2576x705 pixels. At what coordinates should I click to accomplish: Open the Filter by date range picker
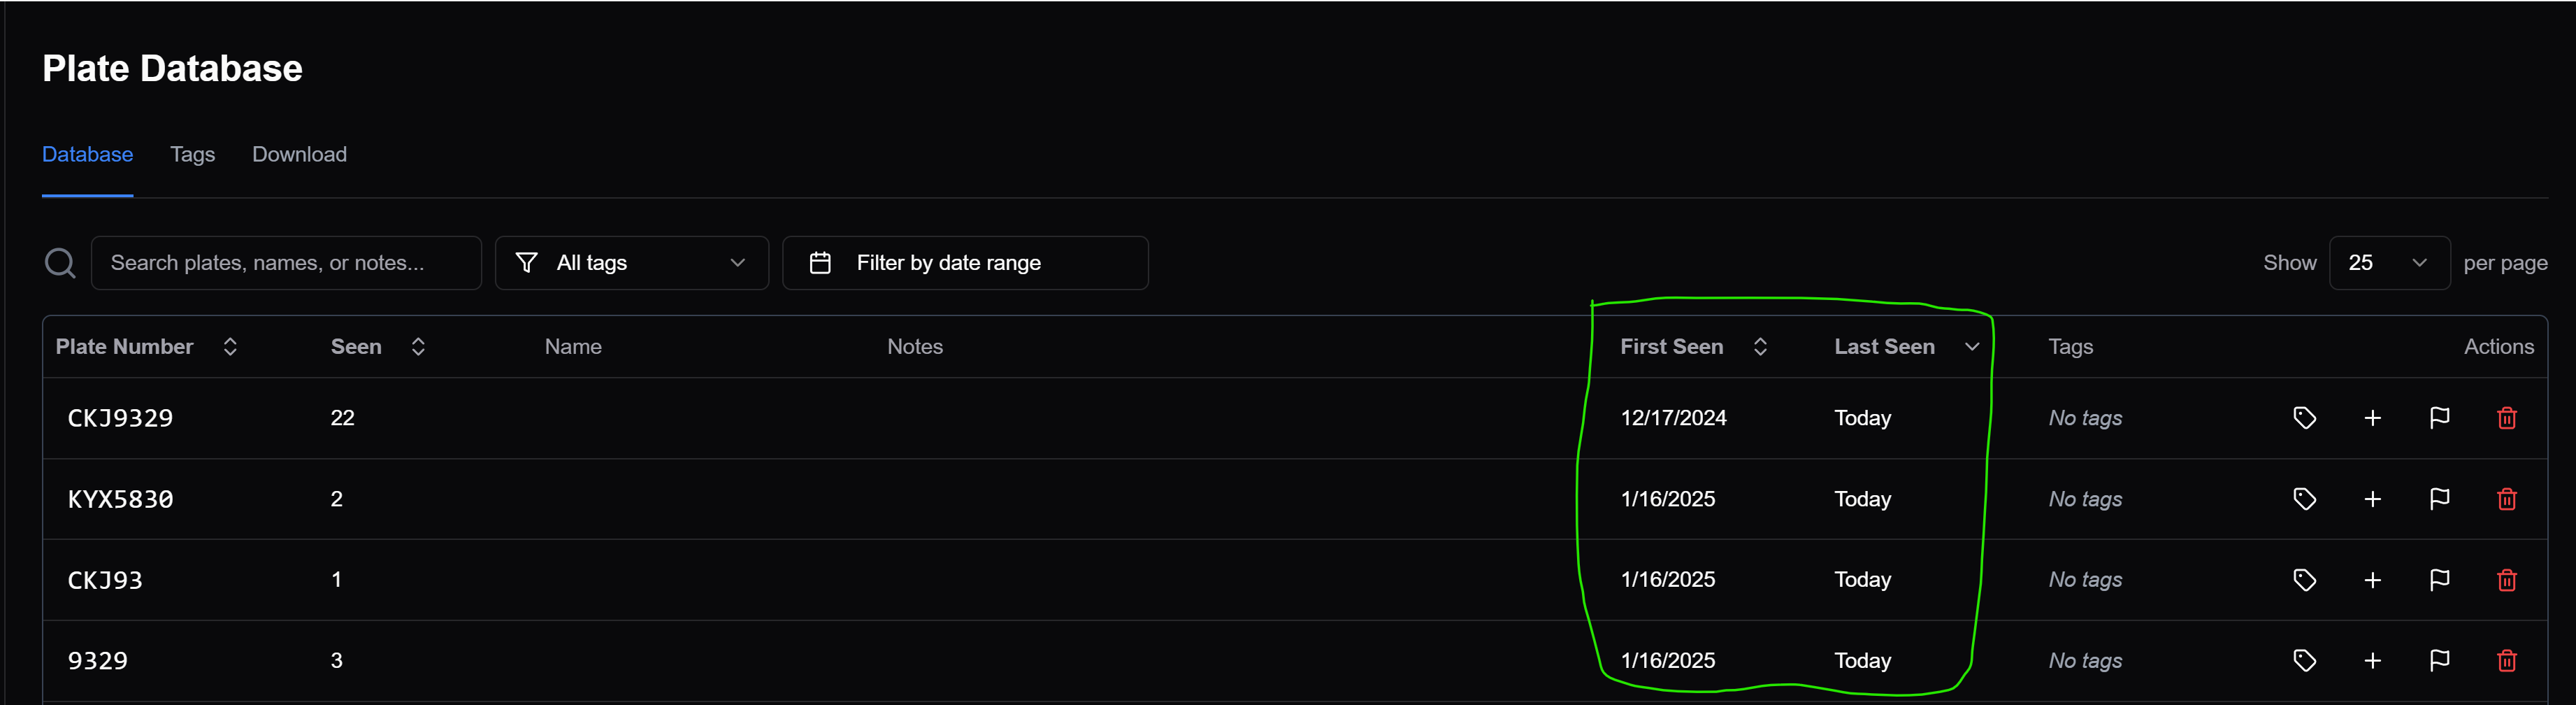click(x=964, y=263)
